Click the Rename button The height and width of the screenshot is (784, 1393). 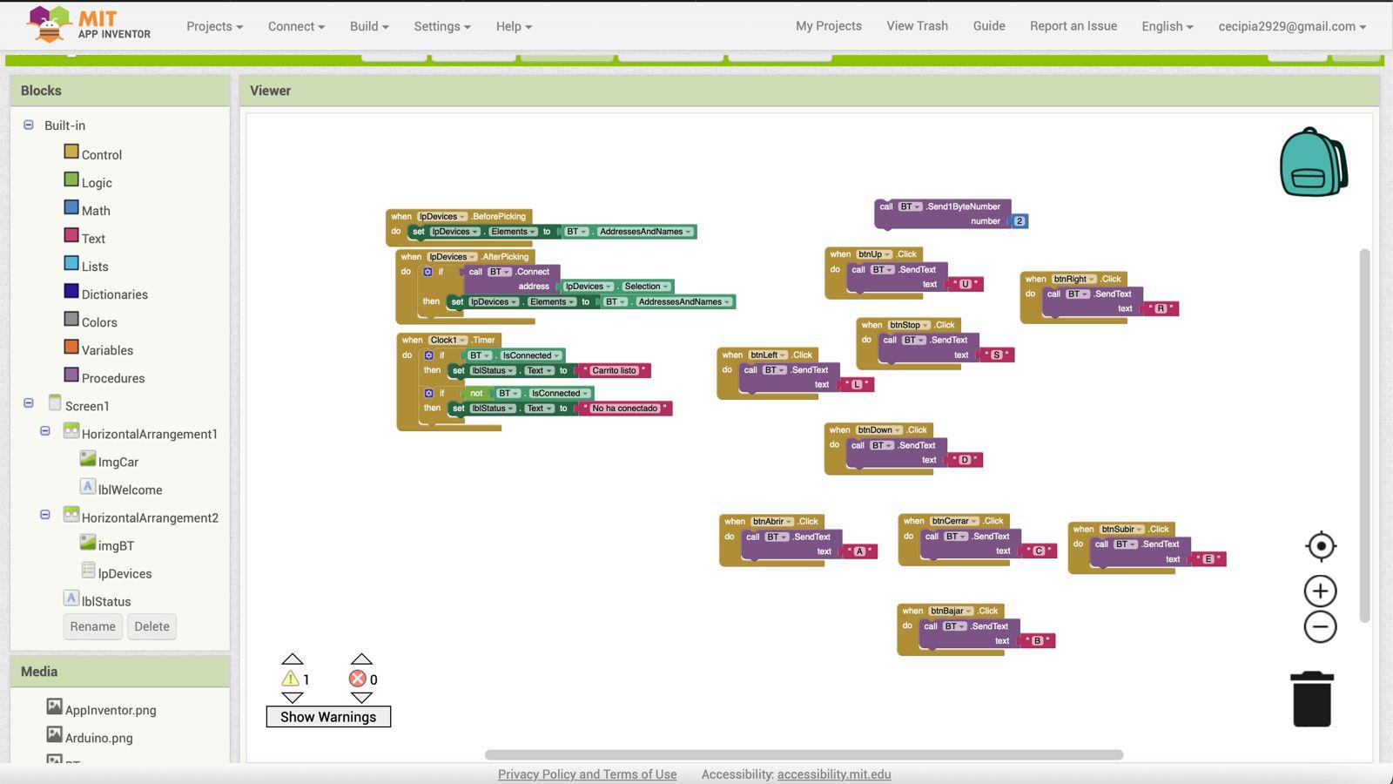pos(93,626)
